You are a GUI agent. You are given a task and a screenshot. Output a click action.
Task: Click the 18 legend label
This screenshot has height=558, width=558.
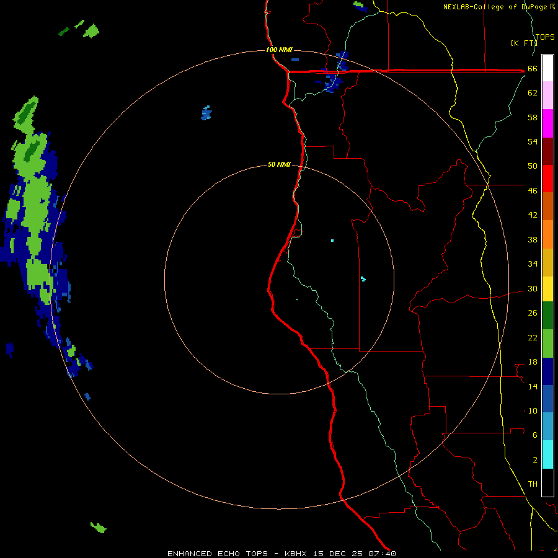point(533,362)
